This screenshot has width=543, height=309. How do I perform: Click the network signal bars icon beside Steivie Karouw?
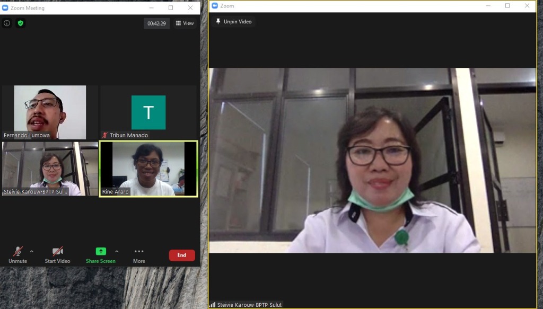pos(212,305)
